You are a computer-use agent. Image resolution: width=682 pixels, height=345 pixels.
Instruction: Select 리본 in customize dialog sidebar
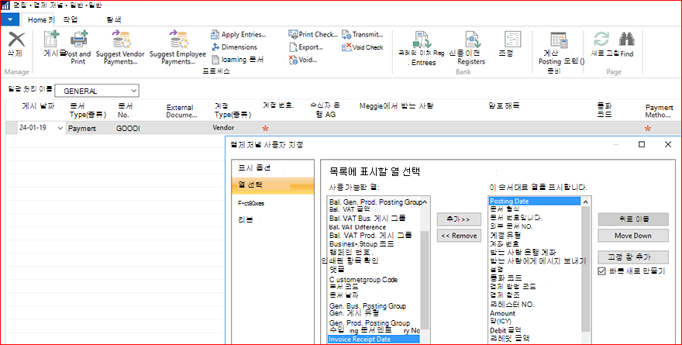pyautogui.click(x=246, y=220)
